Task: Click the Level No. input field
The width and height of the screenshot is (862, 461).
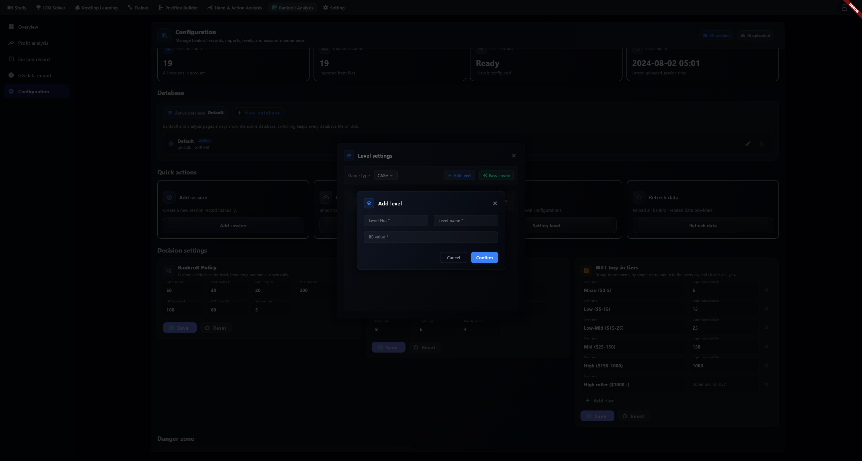Action: click(x=396, y=221)
